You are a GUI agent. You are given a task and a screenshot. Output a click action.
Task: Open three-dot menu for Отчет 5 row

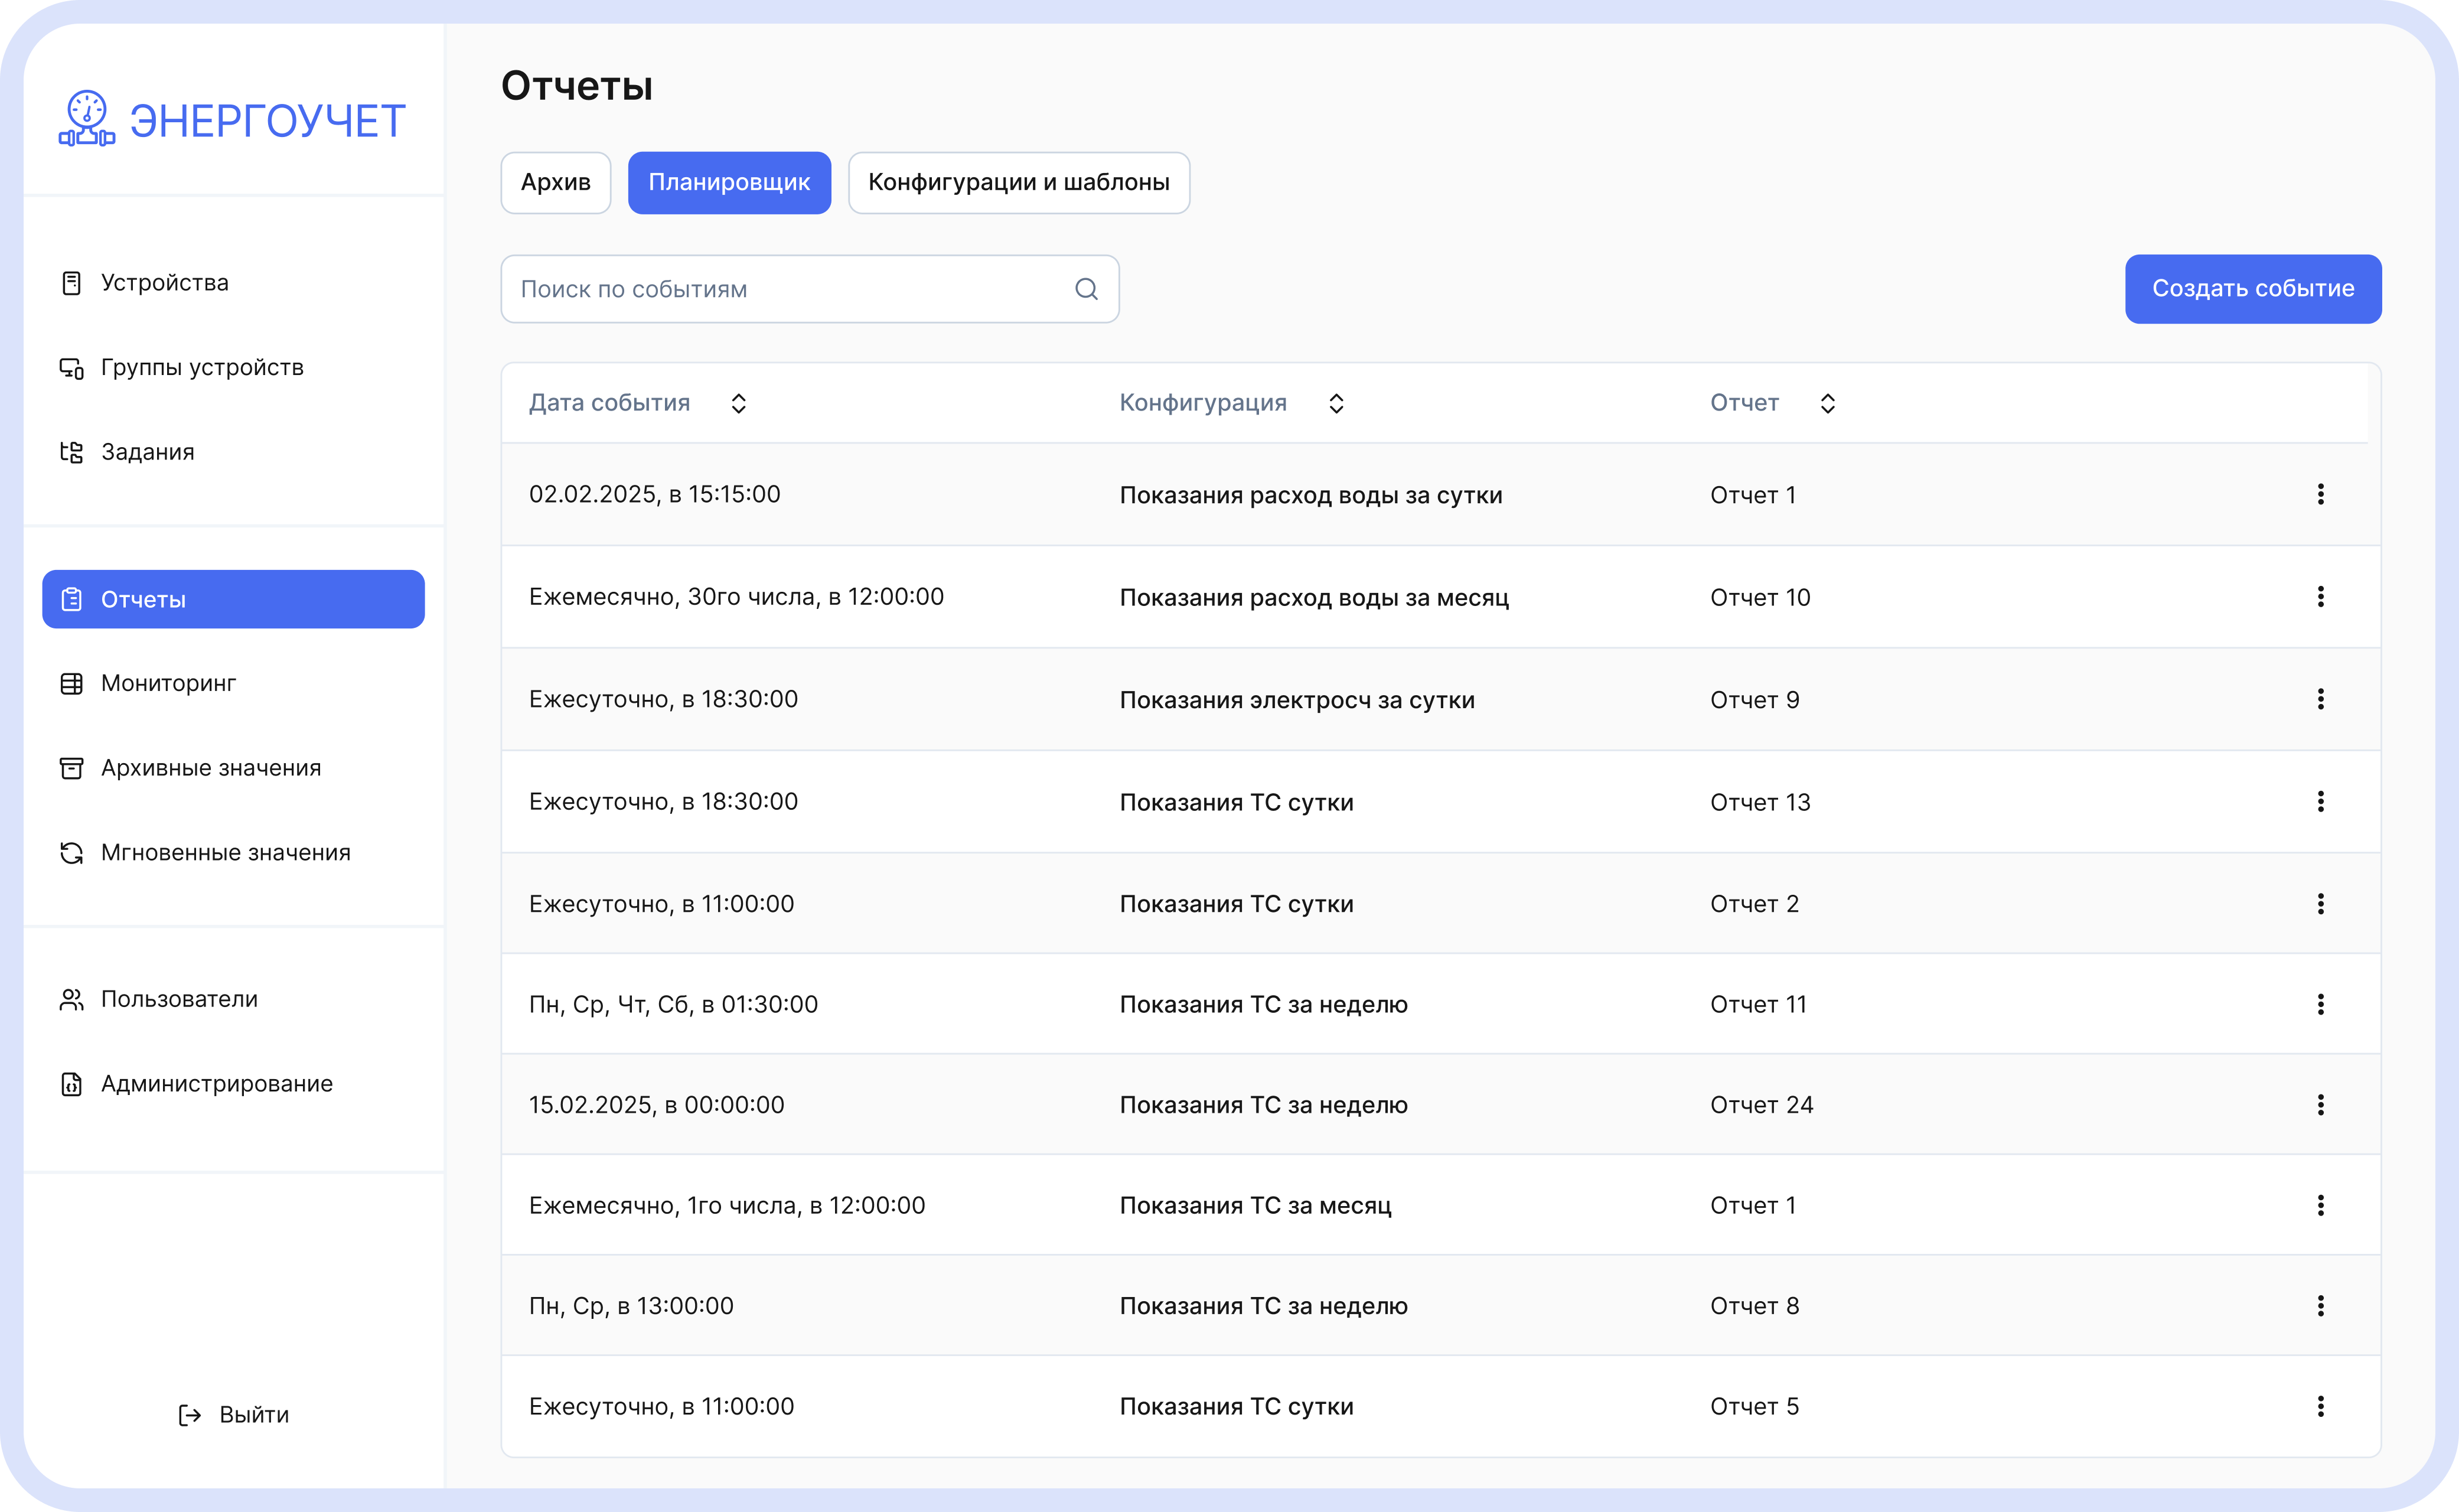2320,1406
